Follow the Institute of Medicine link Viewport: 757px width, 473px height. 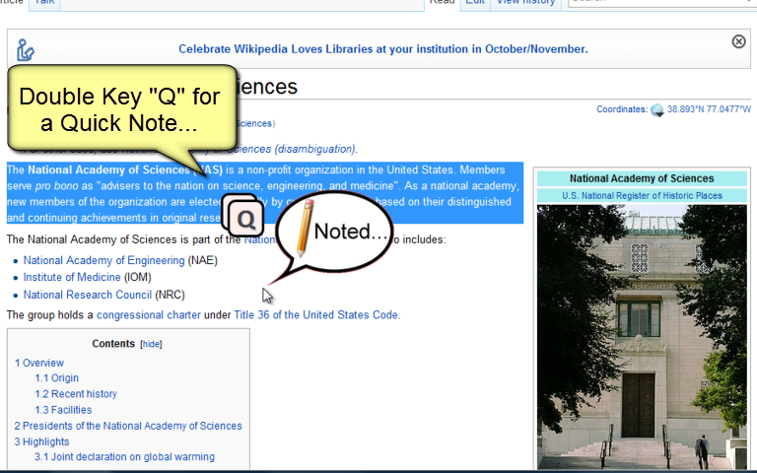coord(72,278)
